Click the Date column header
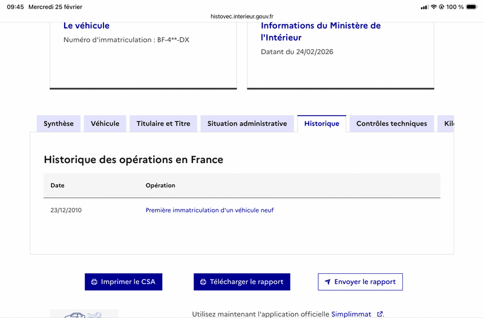 (57, 185)
